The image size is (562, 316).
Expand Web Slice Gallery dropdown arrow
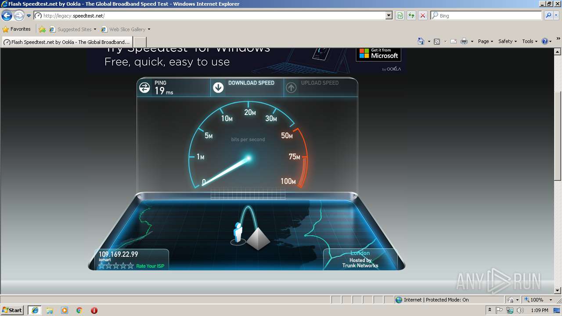149,29
